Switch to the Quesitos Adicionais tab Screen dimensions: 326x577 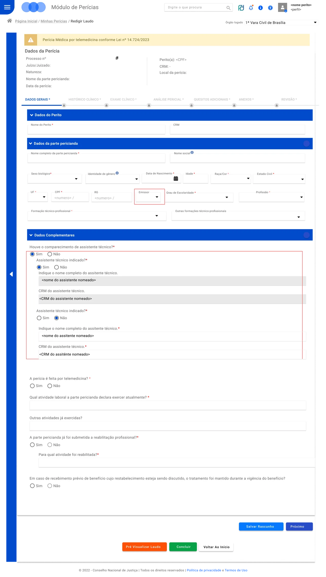click(x=212, y=99)
